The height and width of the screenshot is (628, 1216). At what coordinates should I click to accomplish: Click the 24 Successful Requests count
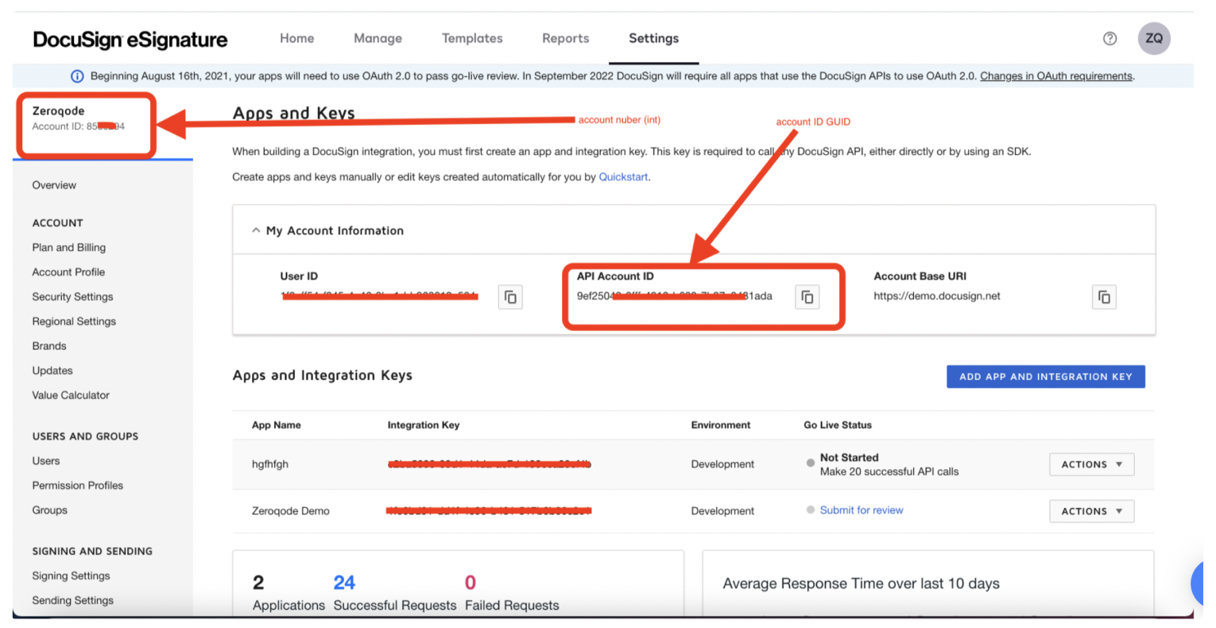pyautogui.click(x=344, y=583)
